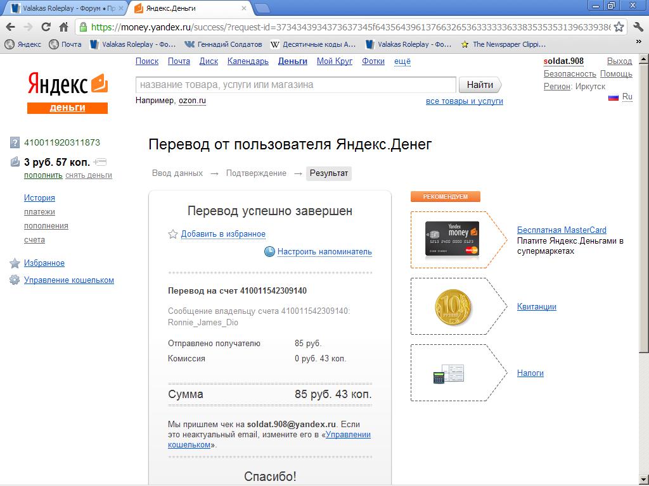The image size is (649, 486).
Task: Open the Почта bookmark in the bookmarks bar
Action: click(x=65, y=44)
